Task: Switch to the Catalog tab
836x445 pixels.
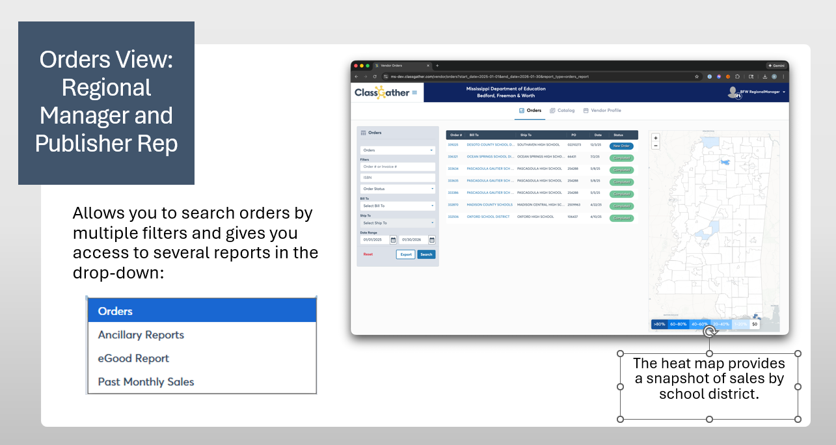Action: coord(562,111)
